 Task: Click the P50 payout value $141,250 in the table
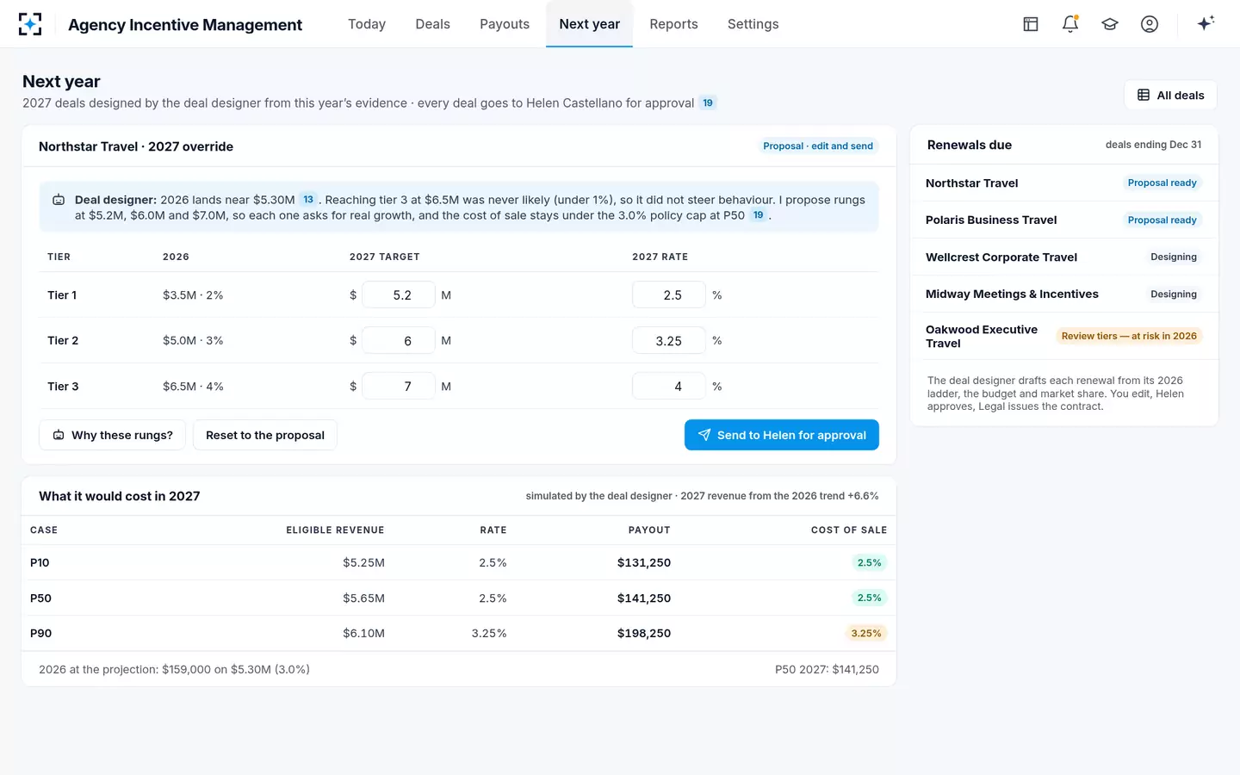644,598
